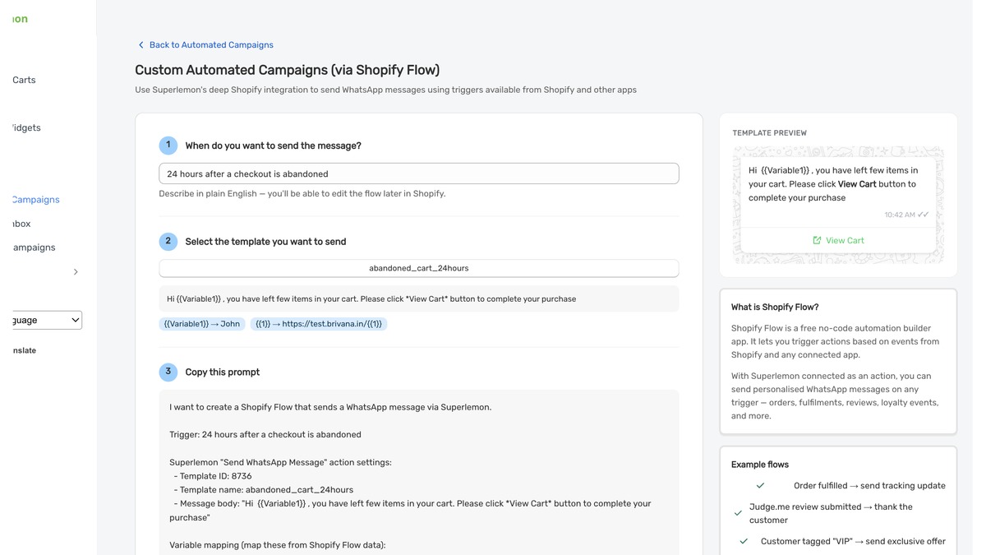986x555 pixels.
Task: Open the language dropdown in sidebar
Action: click(x=46, y=320)
